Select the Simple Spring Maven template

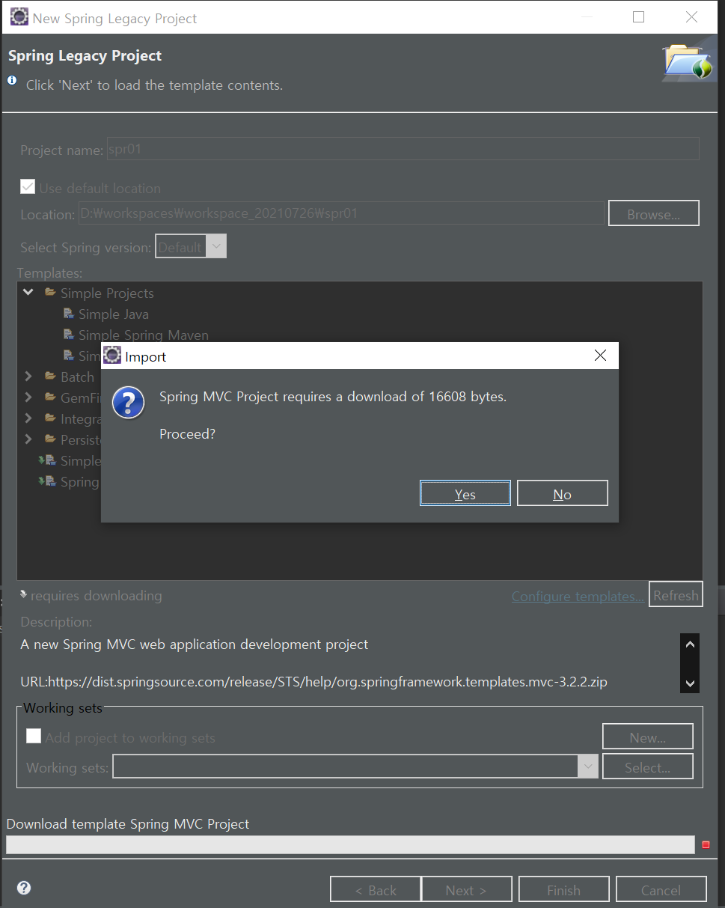pyautogui.click(x=144, y=335)
